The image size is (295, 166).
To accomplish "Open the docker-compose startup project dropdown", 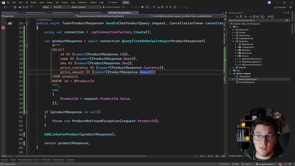I will click(x=86, y=7).
